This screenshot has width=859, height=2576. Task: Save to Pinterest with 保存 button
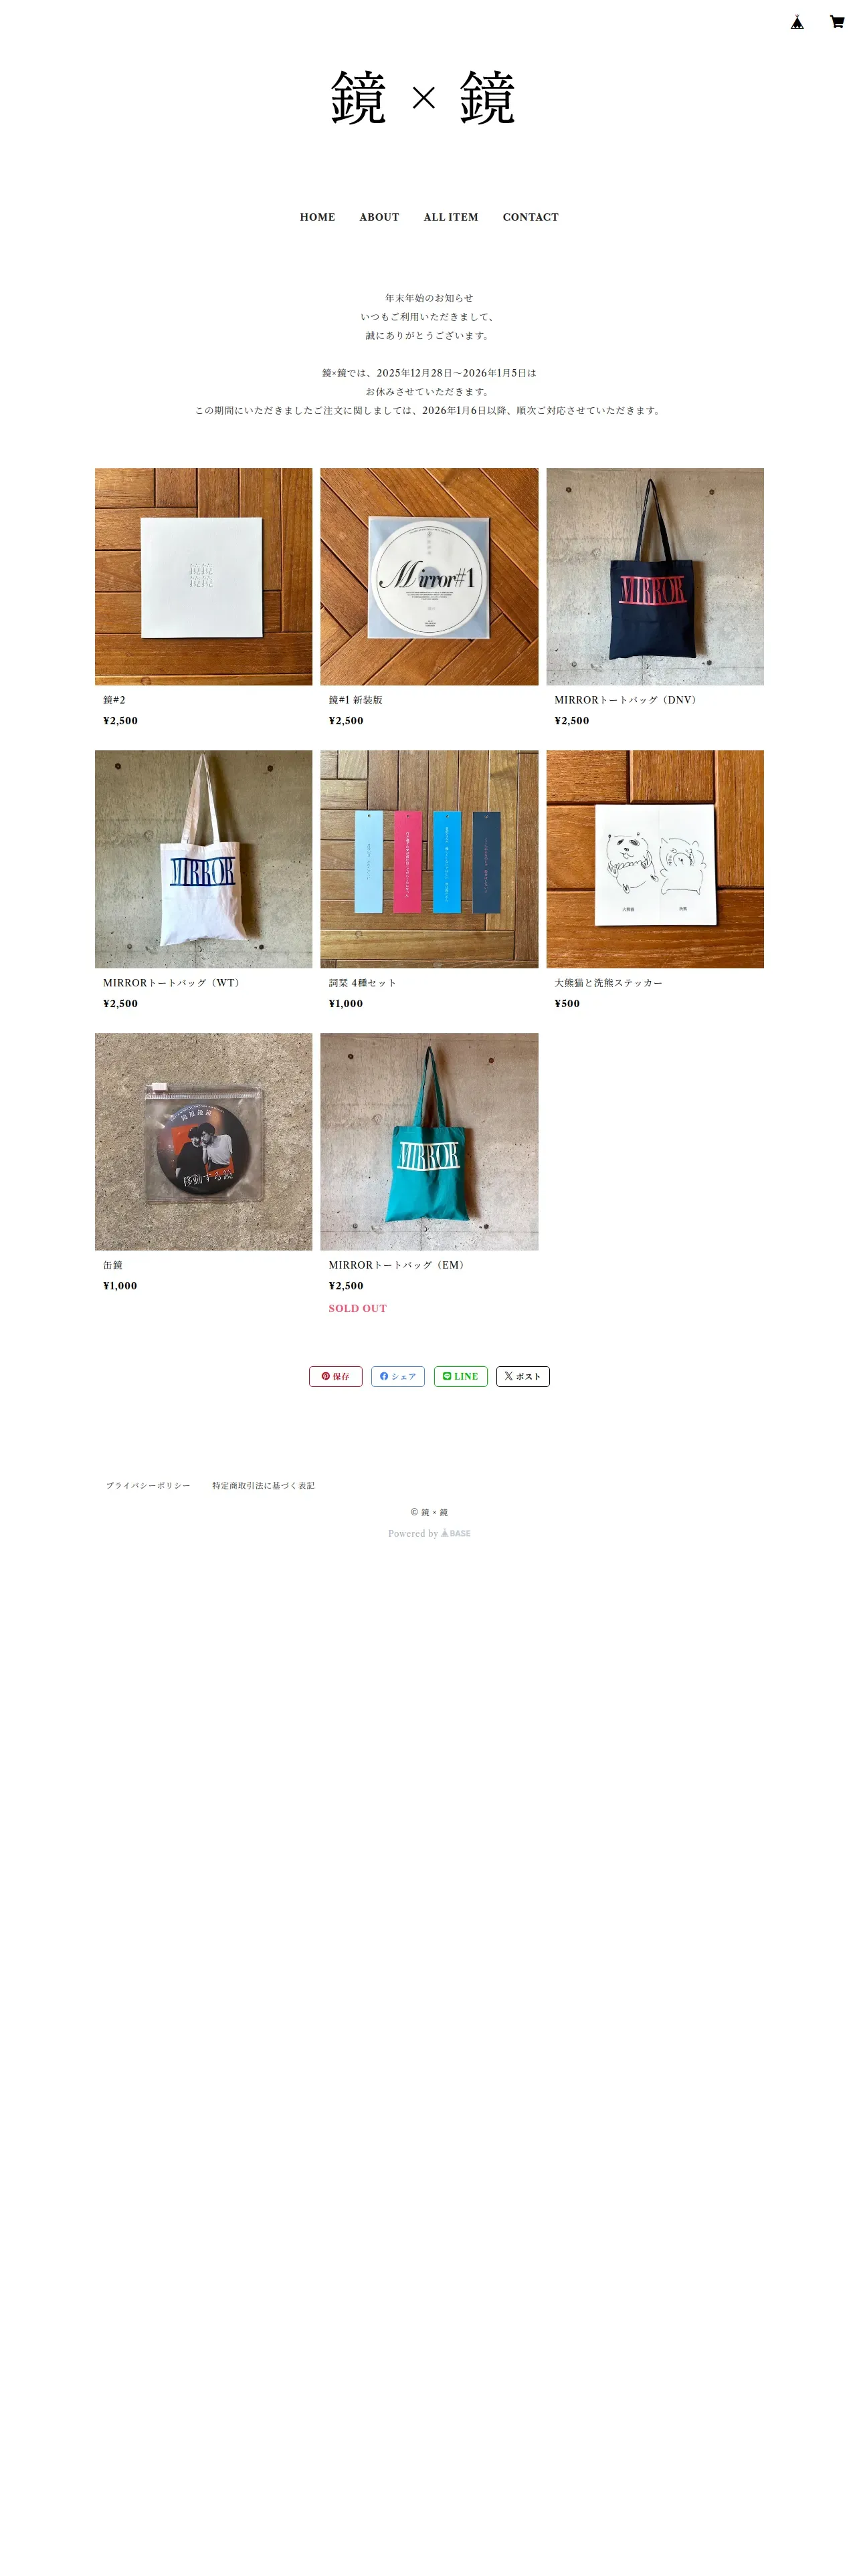click(335, 1376)
